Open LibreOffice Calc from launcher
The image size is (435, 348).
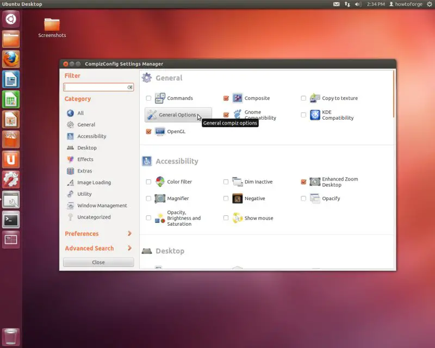click(11, 100)
